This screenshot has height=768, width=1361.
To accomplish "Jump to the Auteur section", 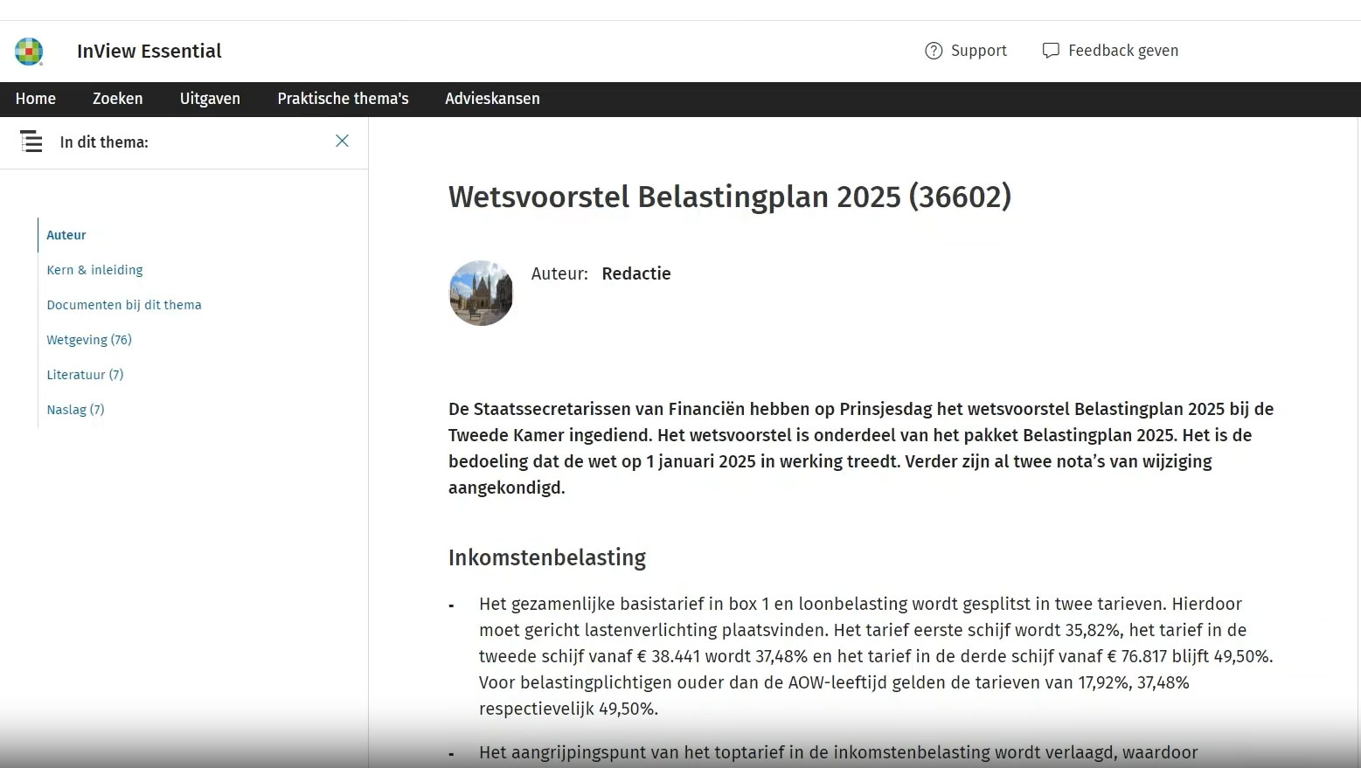I will (x=66, y=235).
